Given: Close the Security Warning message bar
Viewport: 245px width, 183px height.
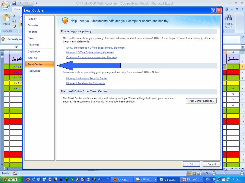Looking at the screenshot, I should pyautogui.click(x=243, y=37).
